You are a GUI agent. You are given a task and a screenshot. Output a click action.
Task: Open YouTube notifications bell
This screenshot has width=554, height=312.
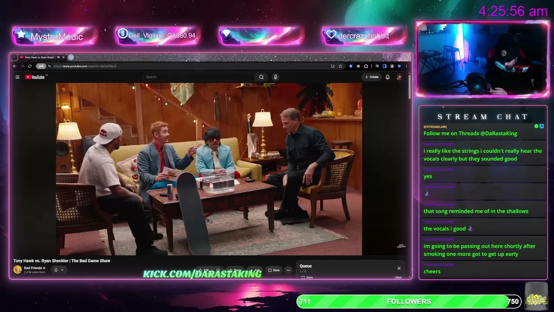[388, 77]
